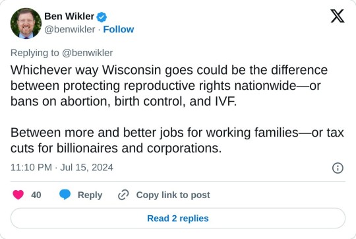Click the X logo icon

coord(338,16)
